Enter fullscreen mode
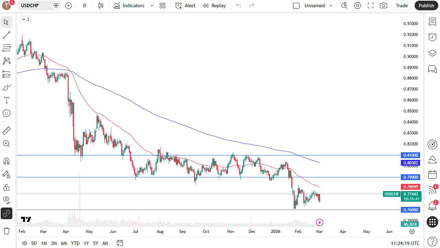440x248 pixels. pos(371,5)
